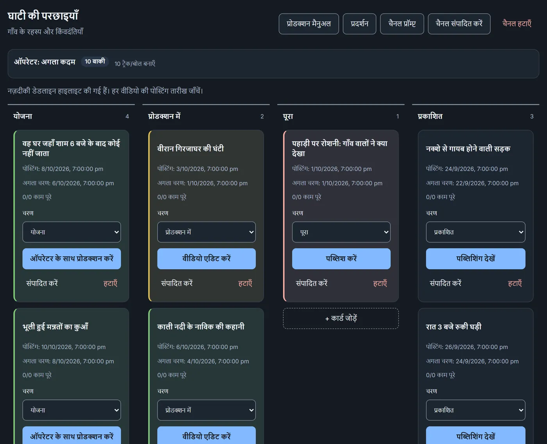The image size is (547, 444).
Task: Click वीडियो एडिट करें on वीरान गिरजाघर card
Action: [206, 259]
